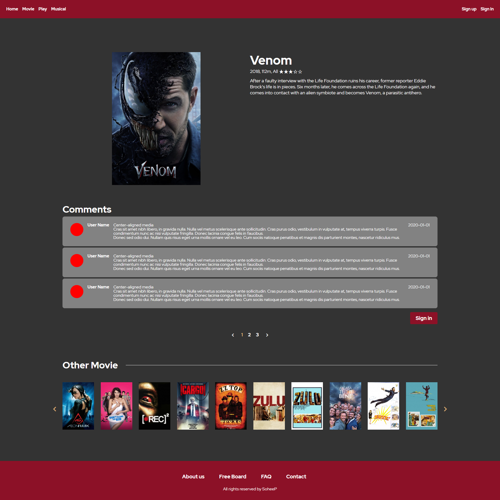Click the Venom movie poster image
Screen dimensions: 500x500
pyautogui.click(x=156, y=118)
